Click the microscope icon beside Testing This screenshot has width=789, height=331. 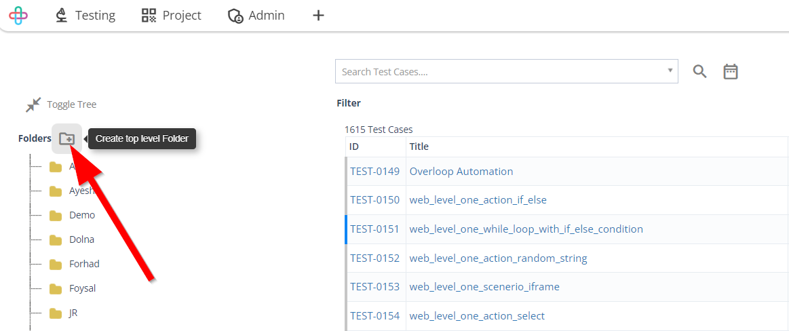62,16
